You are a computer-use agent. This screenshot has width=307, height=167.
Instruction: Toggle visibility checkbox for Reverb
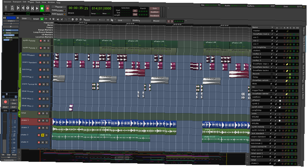(x=272, y=74)
